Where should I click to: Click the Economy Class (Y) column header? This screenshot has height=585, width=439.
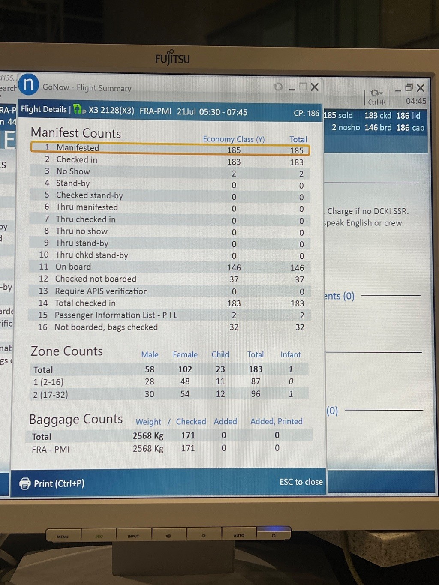tap(234, 139)
